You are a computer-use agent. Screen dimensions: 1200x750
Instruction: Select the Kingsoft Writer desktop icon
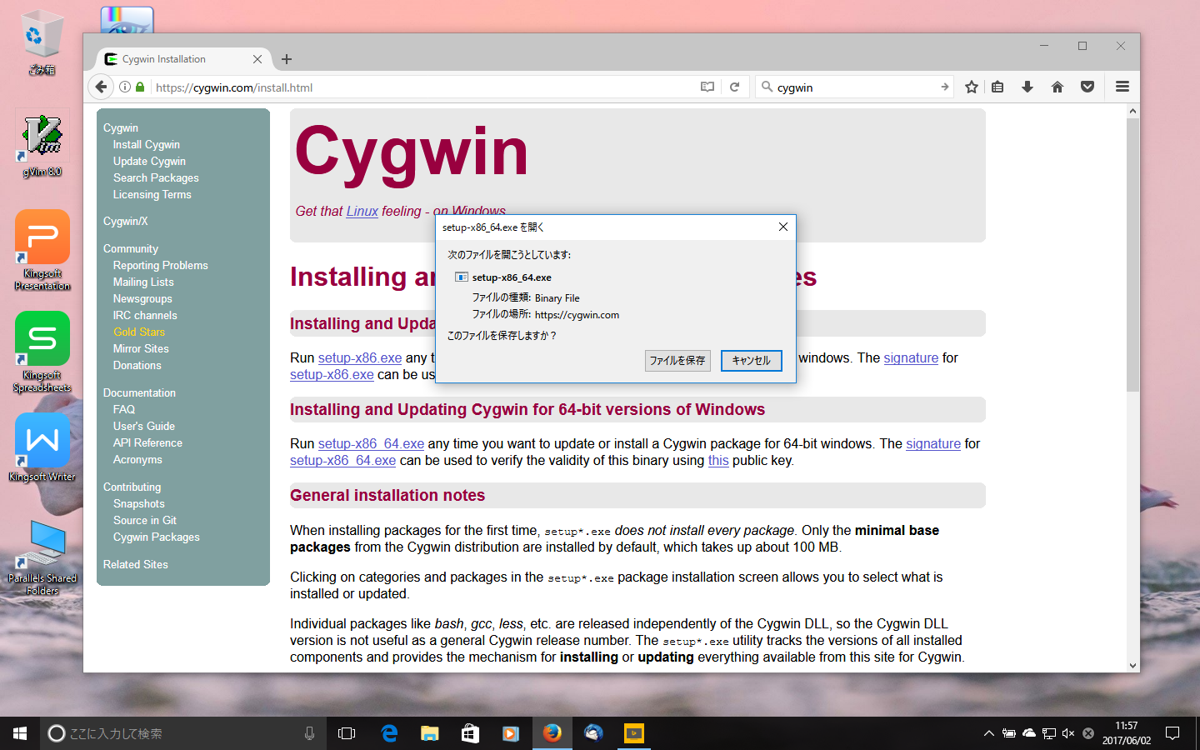click(x=42, y=447)
